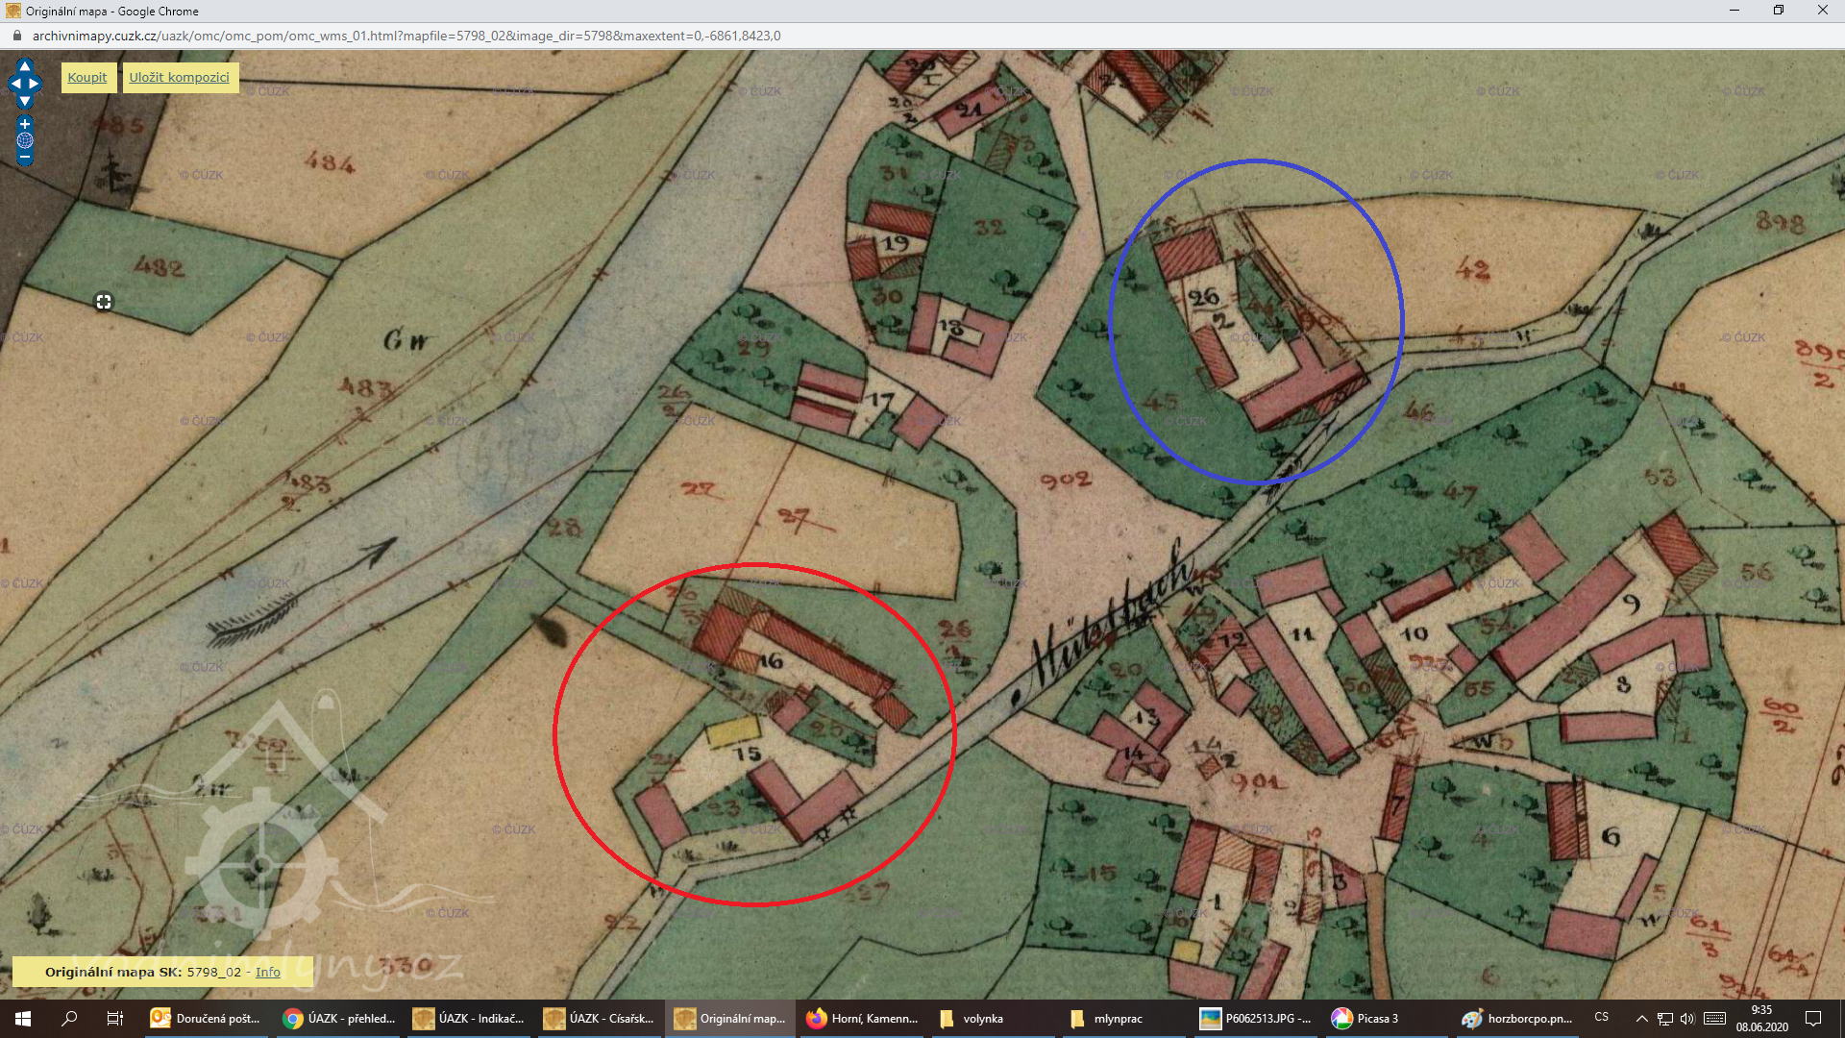Open Picasa 3 from taskbar

[x=1365, y=1019]
